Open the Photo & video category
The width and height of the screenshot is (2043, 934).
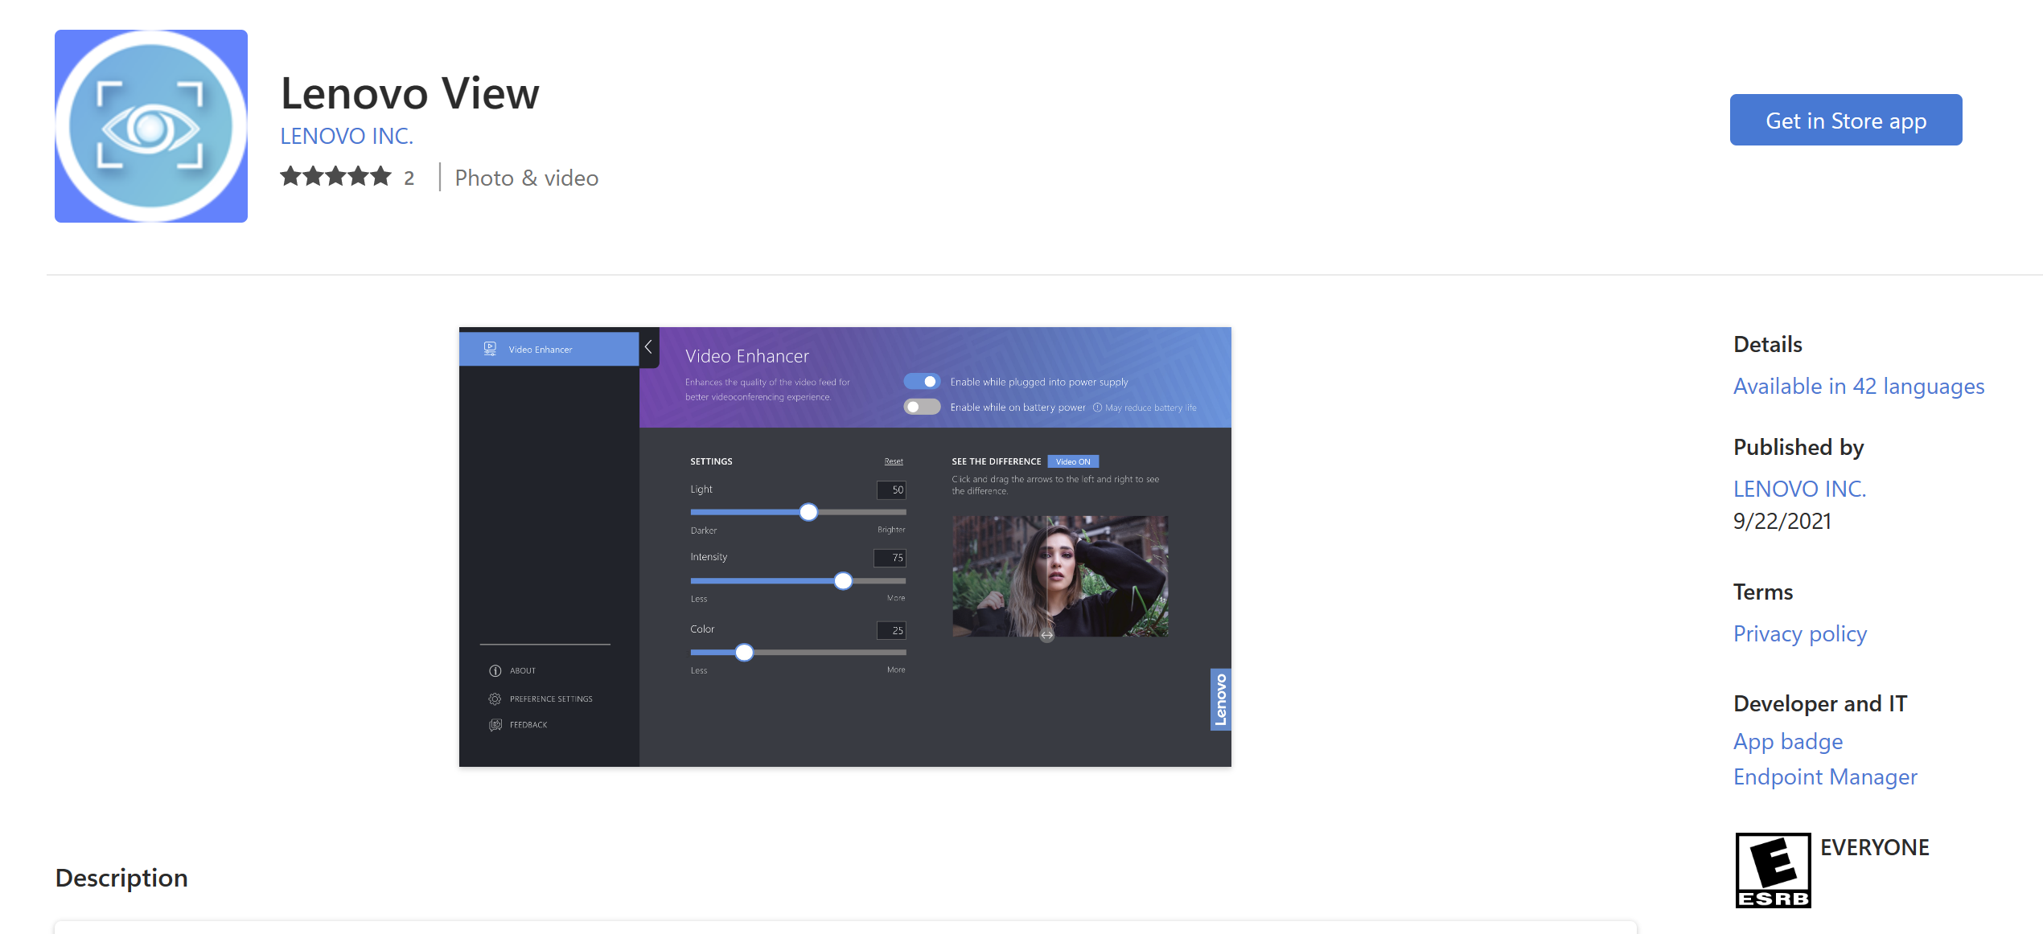coord(527,178)
